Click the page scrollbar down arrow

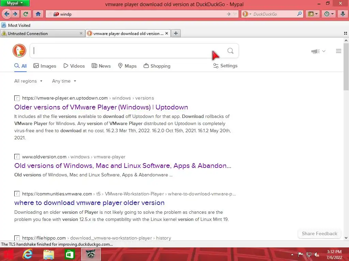click(x=346, y=238)
